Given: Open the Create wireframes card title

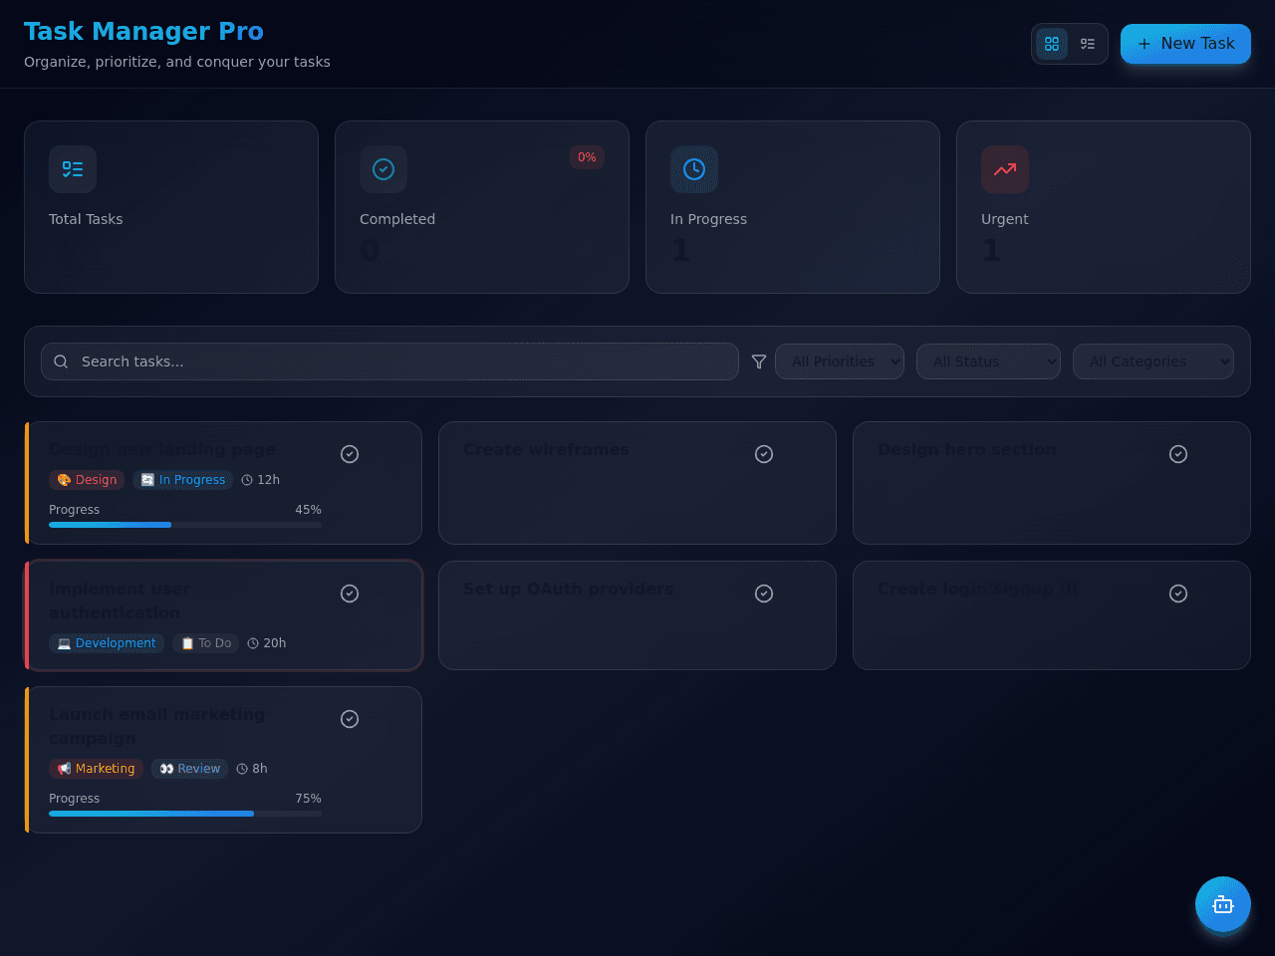Looking at the screenshot, I should coord(546,450).
